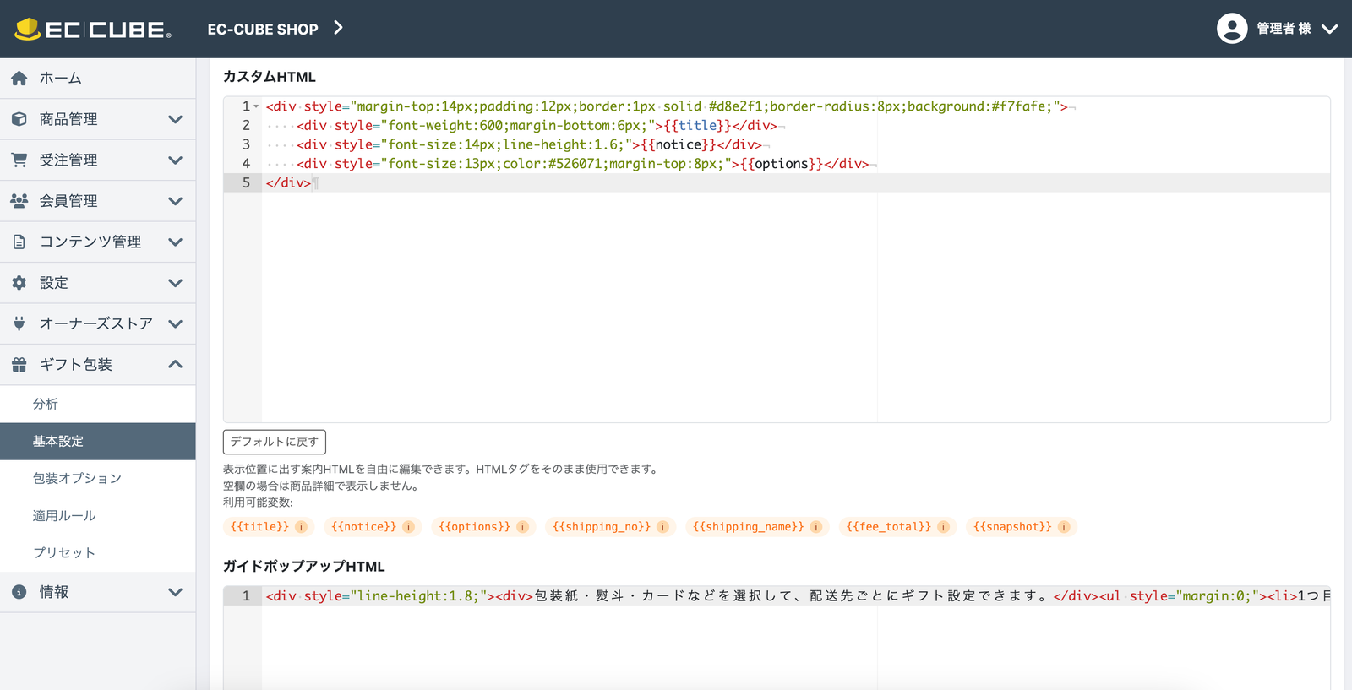The image size is (1352, 690).
Task: Click info icon next to {{title}} variable
Action: (x=301, y=527)
